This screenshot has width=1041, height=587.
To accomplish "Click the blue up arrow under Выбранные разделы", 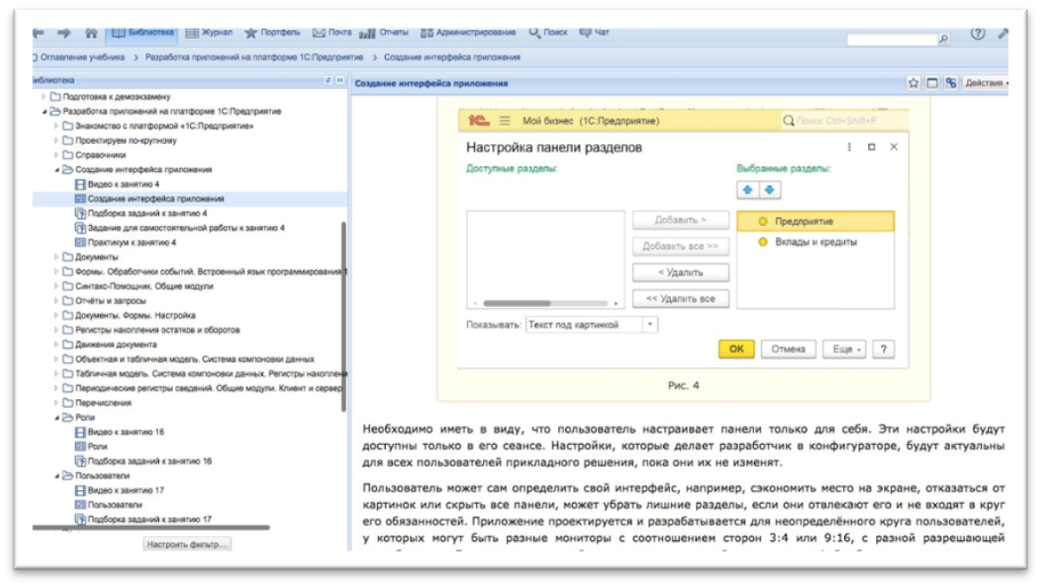I will coord(748,190).
